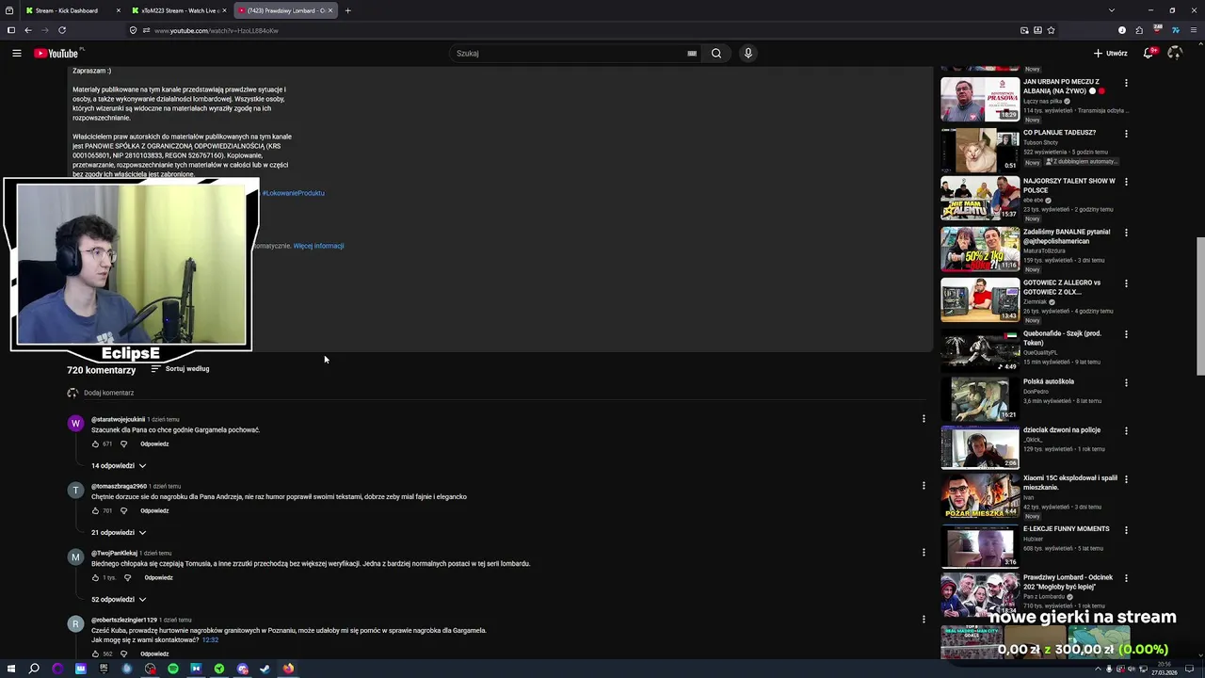
Task: Open a new browser tab
Action: tap(347, 10)
